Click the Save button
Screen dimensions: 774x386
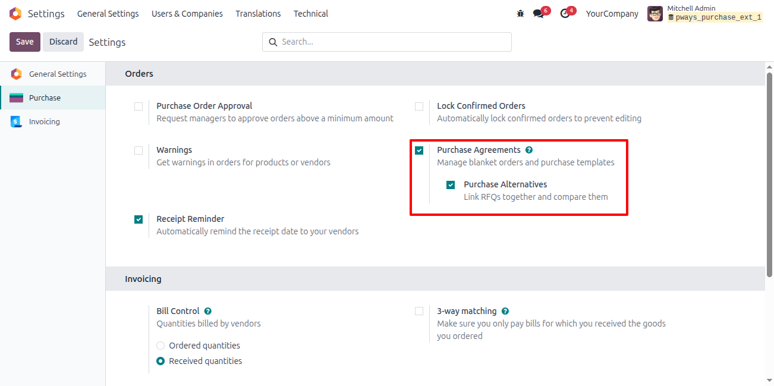(x=25, y=42)
